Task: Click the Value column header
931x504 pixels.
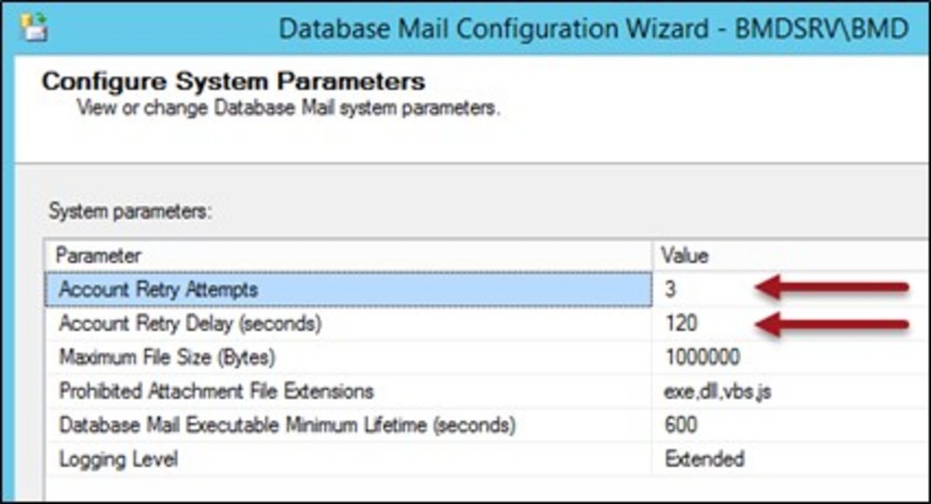Action: 684,255
